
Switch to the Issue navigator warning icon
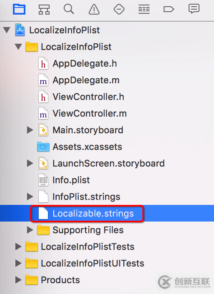click(94, 10)
